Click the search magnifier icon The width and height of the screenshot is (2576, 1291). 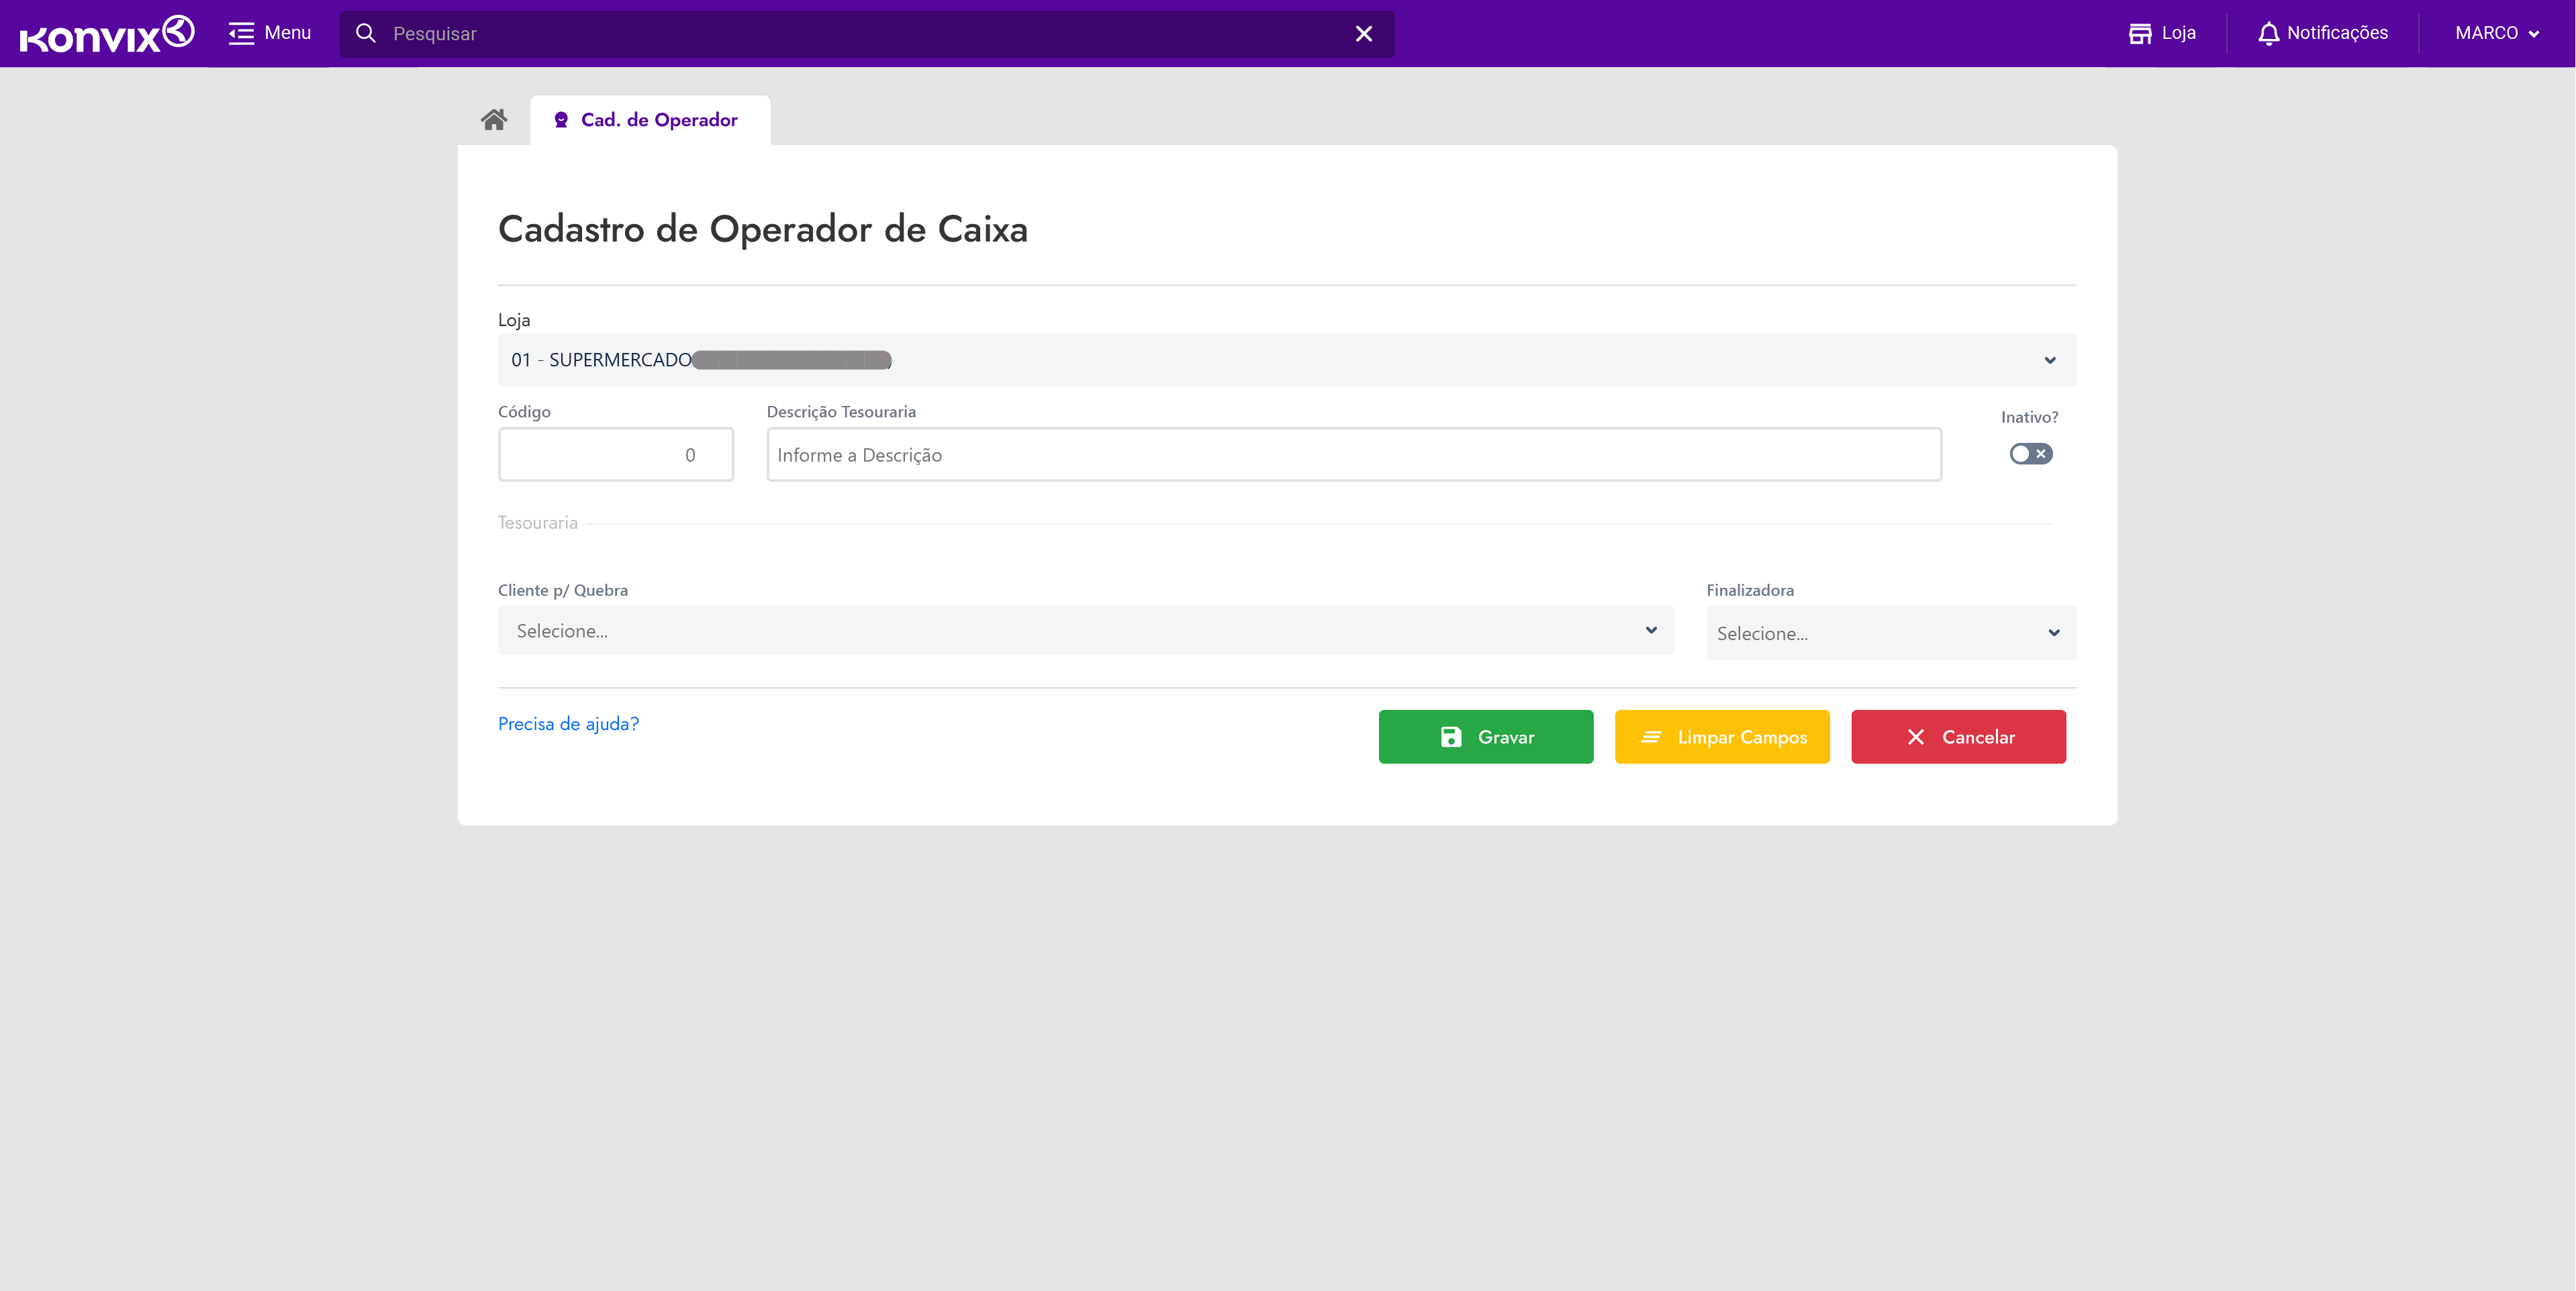click(366, 34)
